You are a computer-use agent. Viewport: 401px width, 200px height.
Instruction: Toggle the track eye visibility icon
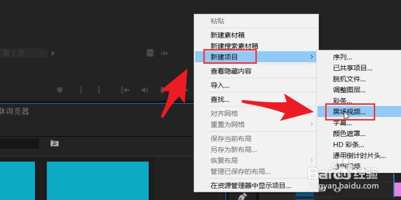point(337,190)
